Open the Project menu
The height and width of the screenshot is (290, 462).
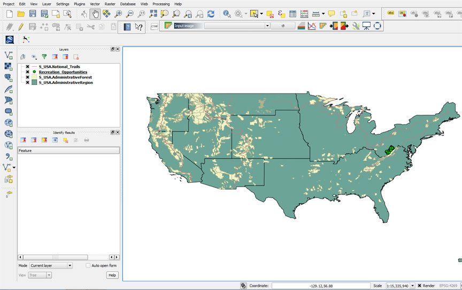click(x=9, y=4)
